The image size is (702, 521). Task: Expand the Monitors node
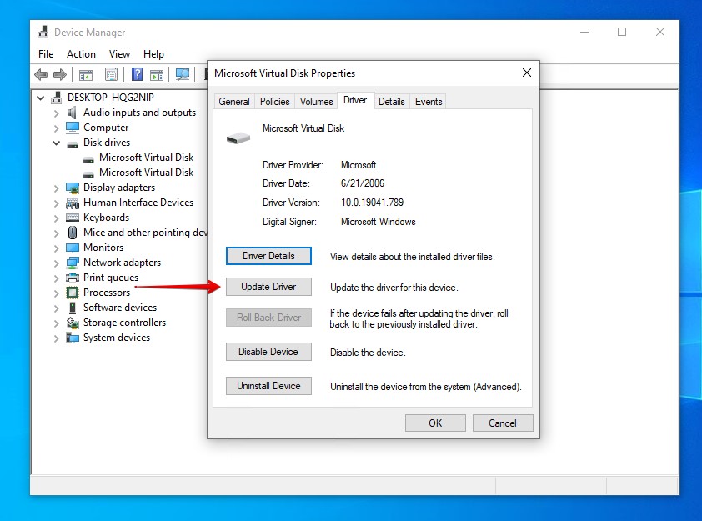pos(56,249)
